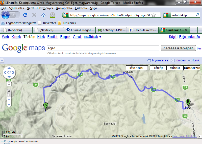Image resolution: width=202 pixels, height=144 pixels.
Task: Open the Eszközök menu
Action: [81, 8]
